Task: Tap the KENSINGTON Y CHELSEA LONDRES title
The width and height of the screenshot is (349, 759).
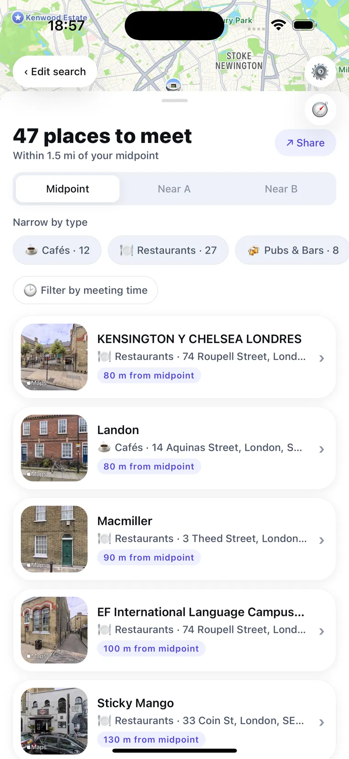Action: (x=199, y=339)
